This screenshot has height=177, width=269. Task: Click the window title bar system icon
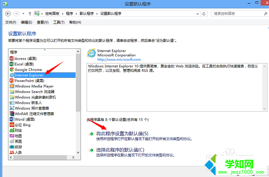(5, 4)
